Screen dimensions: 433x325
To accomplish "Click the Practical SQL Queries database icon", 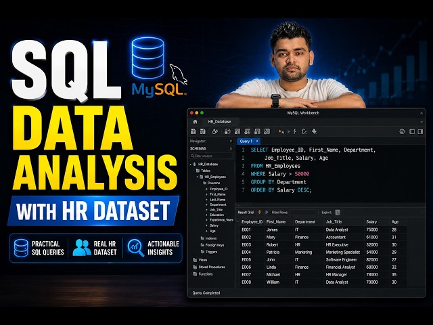I will (21, 248).
